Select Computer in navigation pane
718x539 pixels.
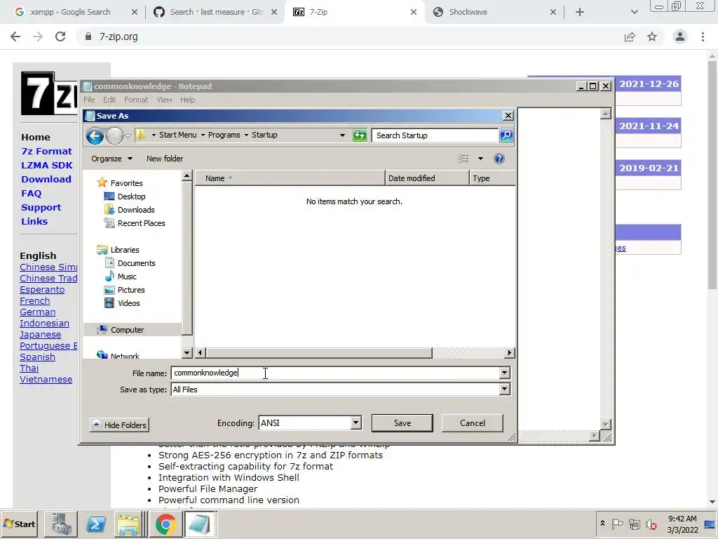click(x=127, y=330)
